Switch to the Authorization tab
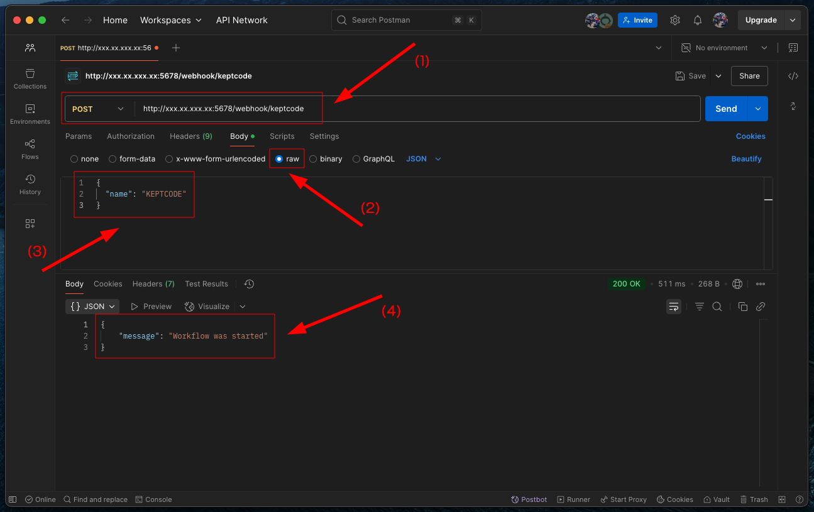The width and height of the screenshot is (814, 512). coord(131,136)
